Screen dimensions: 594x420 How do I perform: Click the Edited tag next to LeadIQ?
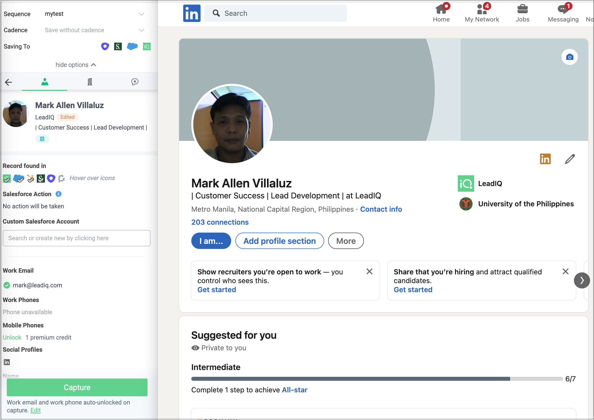pyautogui.click(x=68, y=117)
